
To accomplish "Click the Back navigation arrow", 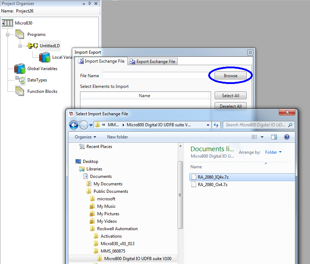I will pyautogui.click(x=74, y=125).
